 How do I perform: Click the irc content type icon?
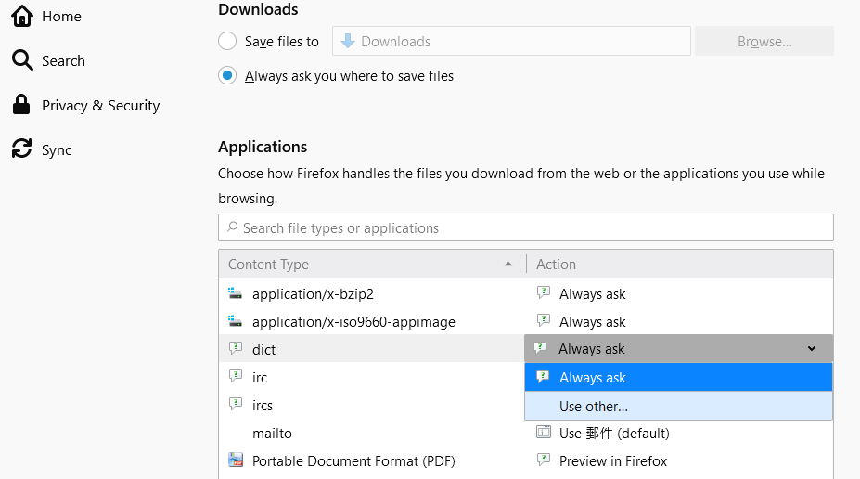click(236, 376)
